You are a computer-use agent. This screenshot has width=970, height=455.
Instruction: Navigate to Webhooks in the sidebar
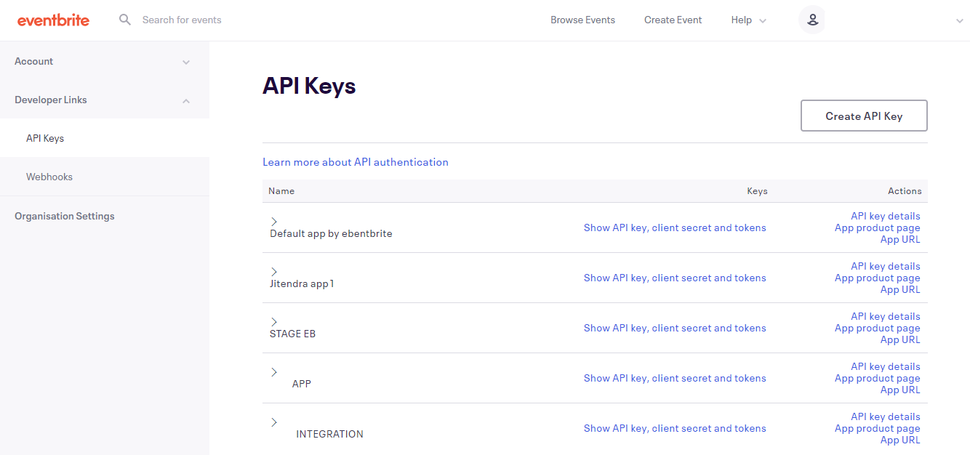49,176
